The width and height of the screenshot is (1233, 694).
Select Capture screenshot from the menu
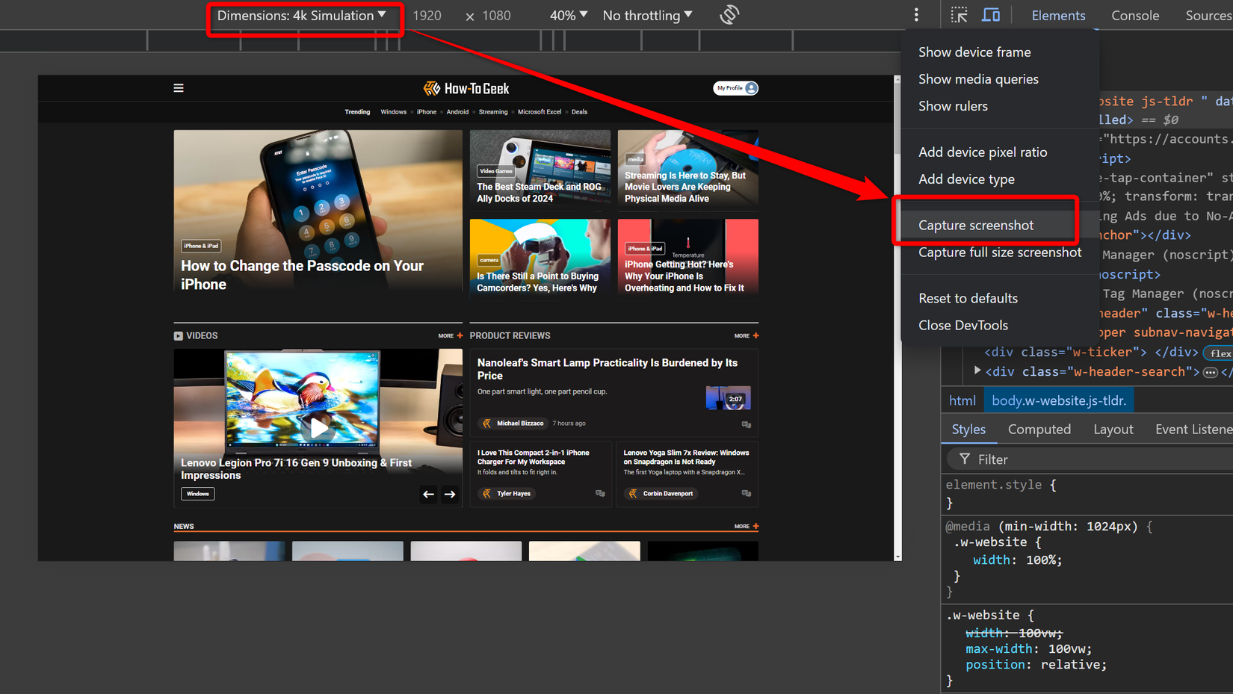976,225
